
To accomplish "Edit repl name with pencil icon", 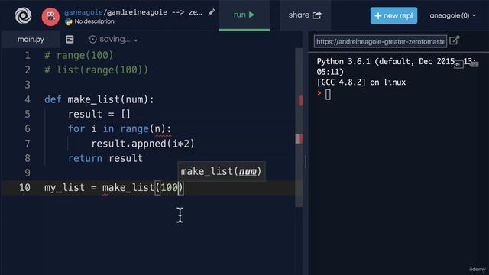I will tap(212, 12).
